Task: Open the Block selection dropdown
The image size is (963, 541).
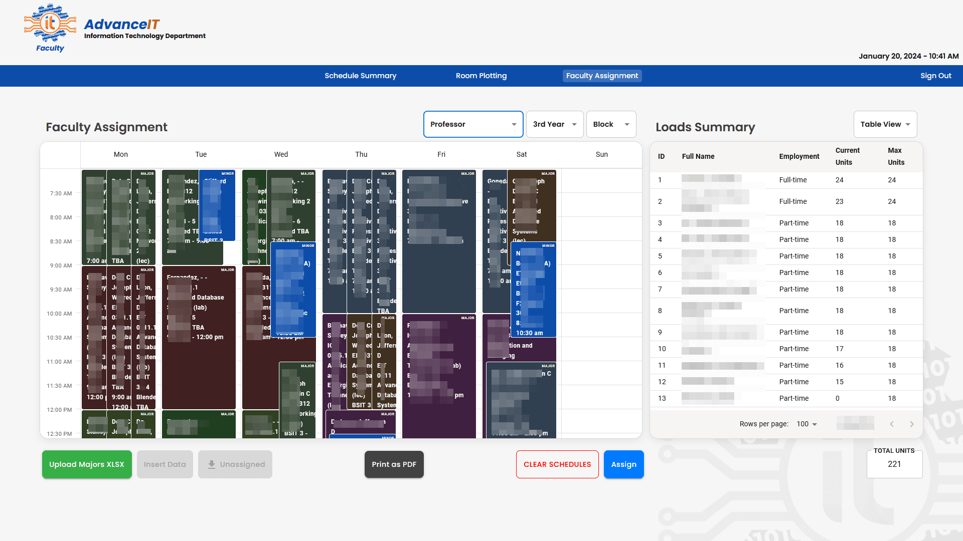Action: (x=610, y=124)
